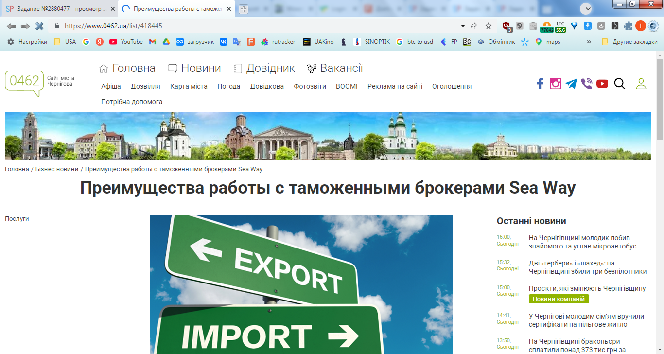Open the Вакансії menu item

335,69
